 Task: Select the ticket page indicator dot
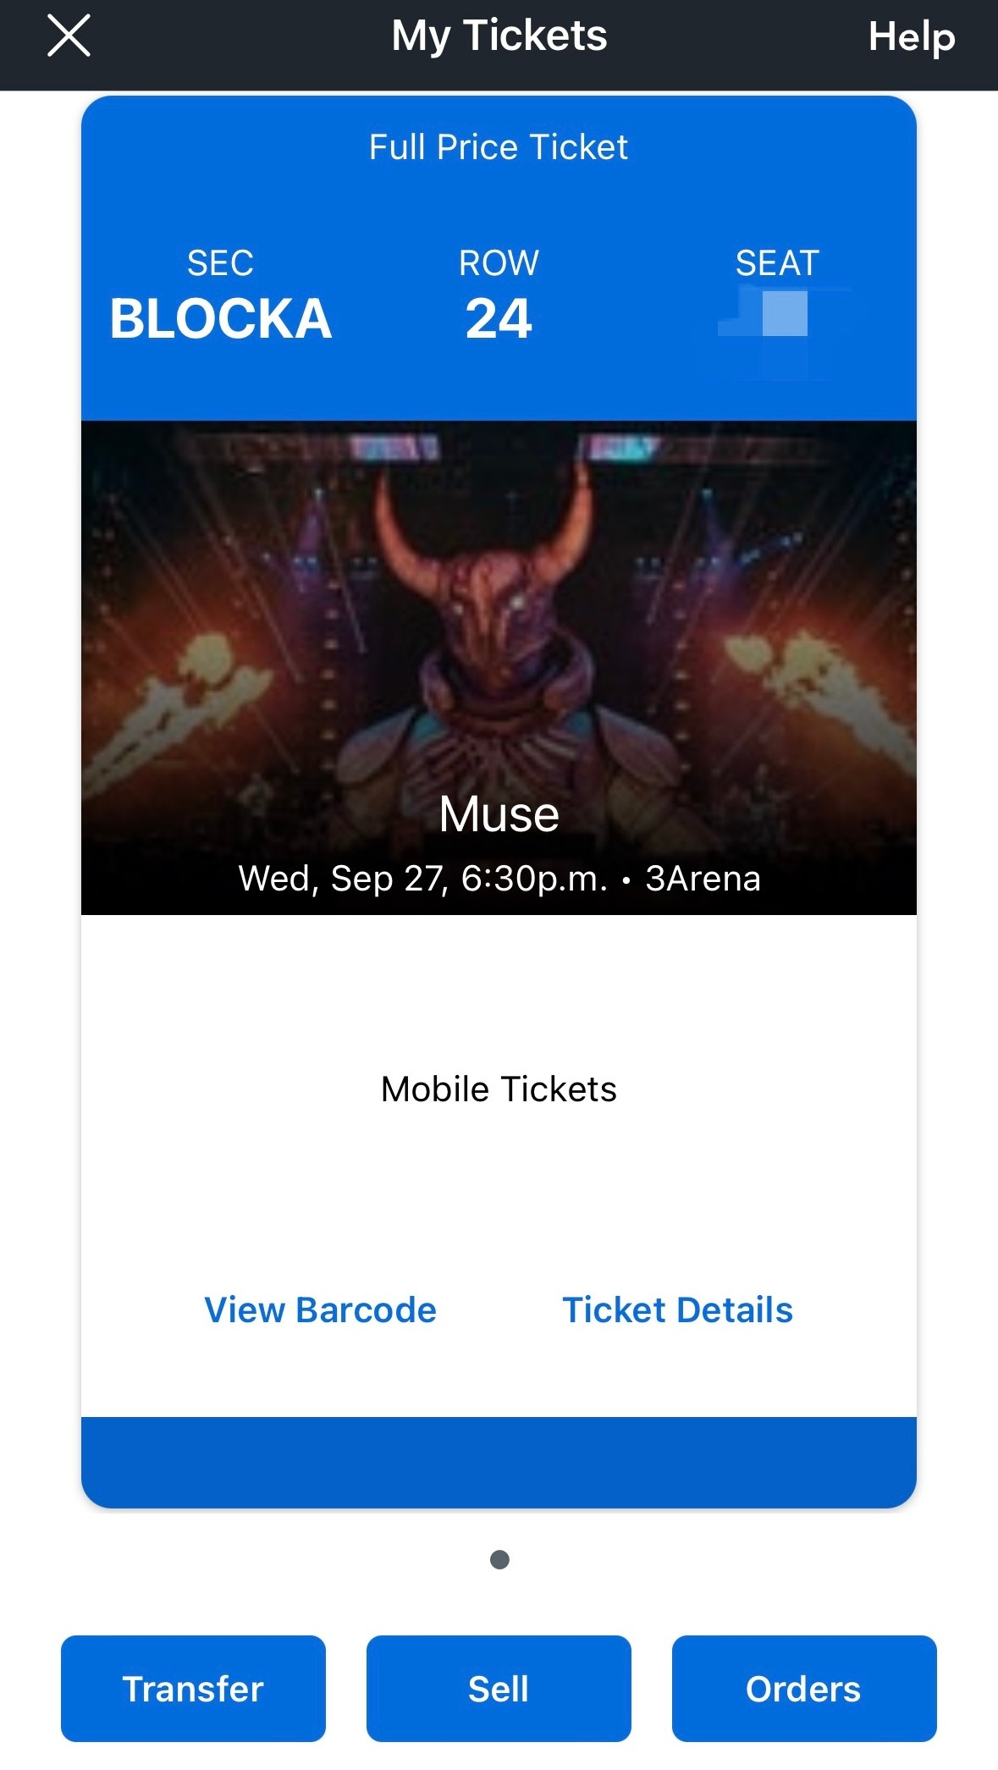coord(499,1559)
